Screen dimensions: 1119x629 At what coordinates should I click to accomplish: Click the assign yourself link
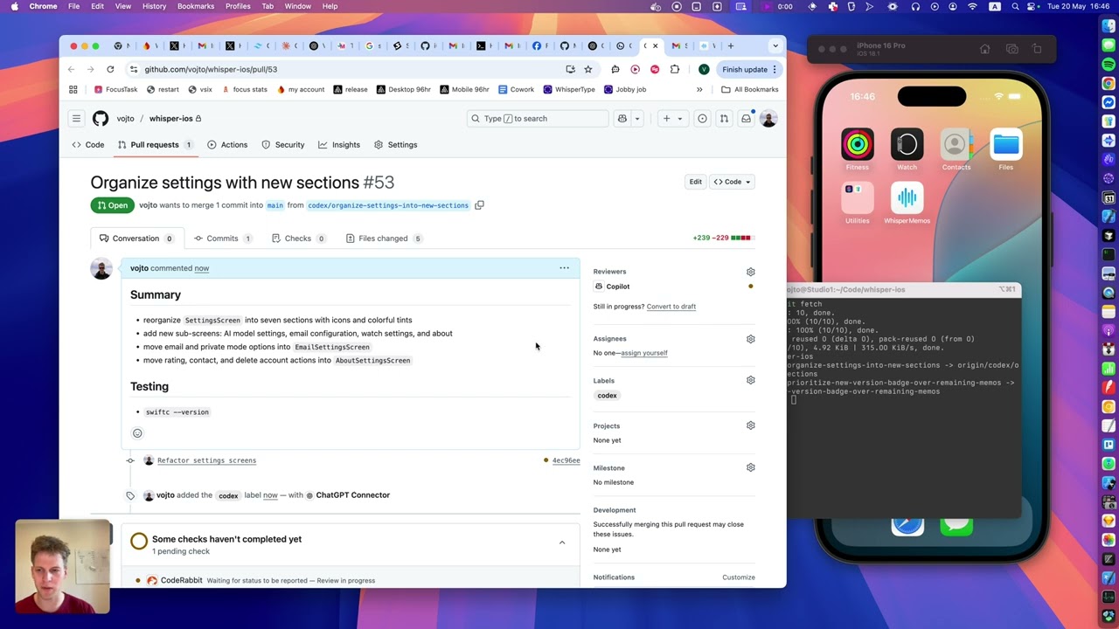click(x=644, y=353)
